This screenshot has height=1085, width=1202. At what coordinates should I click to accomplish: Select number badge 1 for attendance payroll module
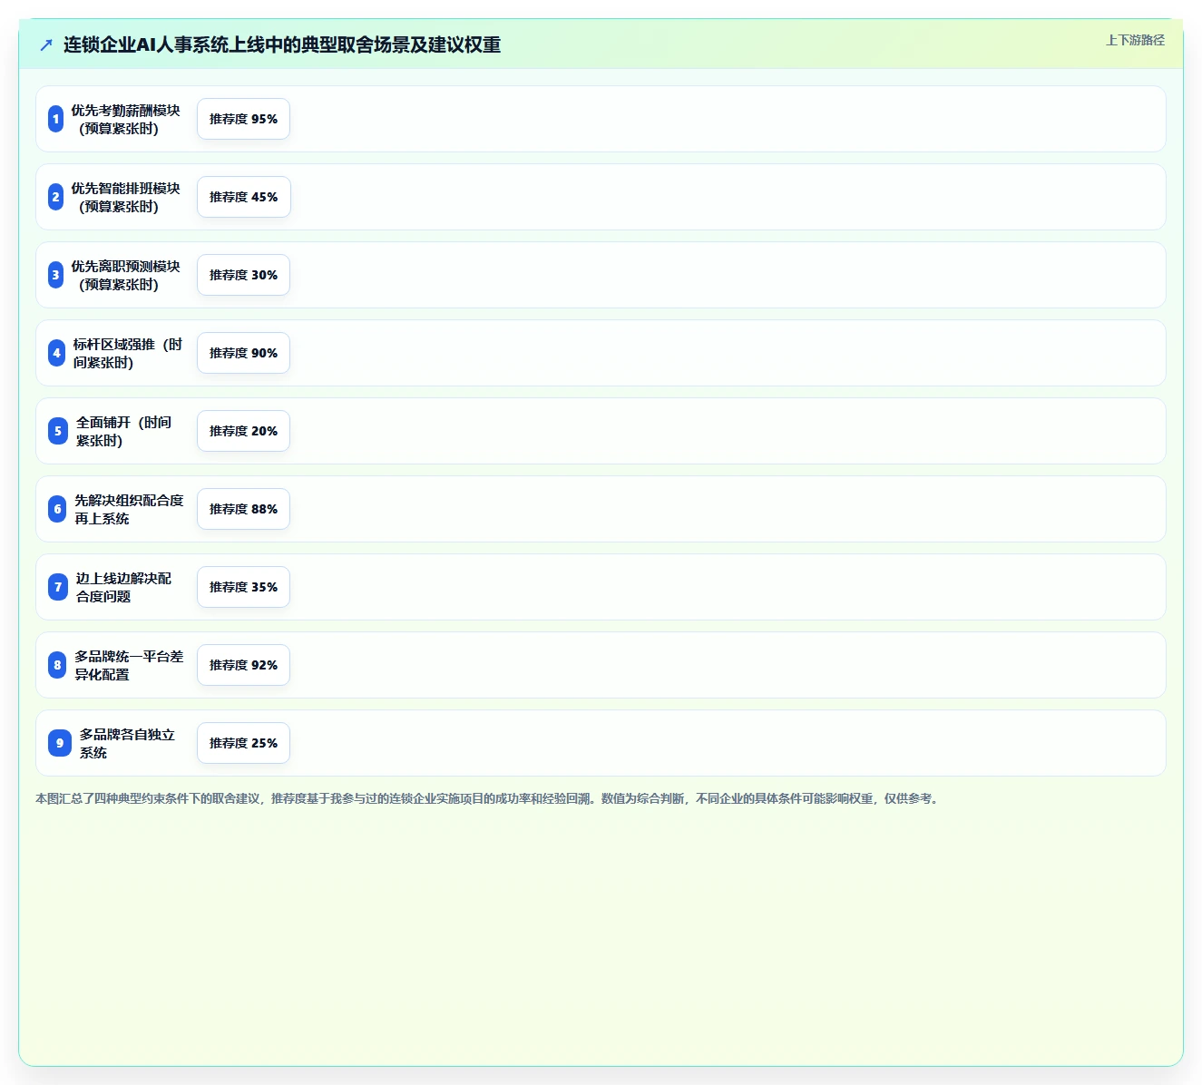pyautogui.click(x=56, y=119)
